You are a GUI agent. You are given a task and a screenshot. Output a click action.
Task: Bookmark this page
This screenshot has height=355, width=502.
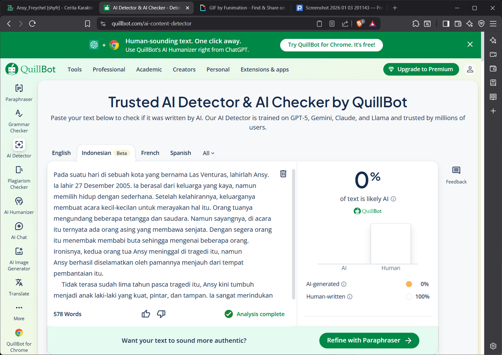[88, 24]
